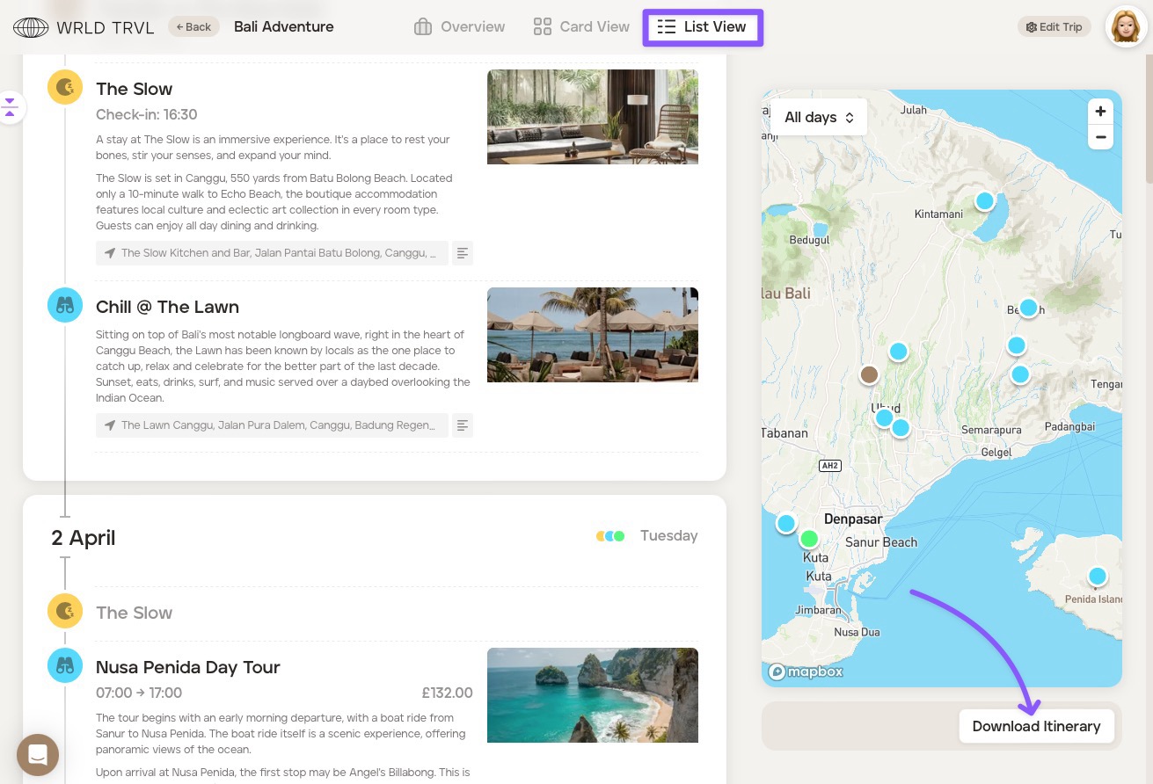Click the Download Itinerary button
Viewport: 1153px width, 784px height.
click(x=1036, y=726)
